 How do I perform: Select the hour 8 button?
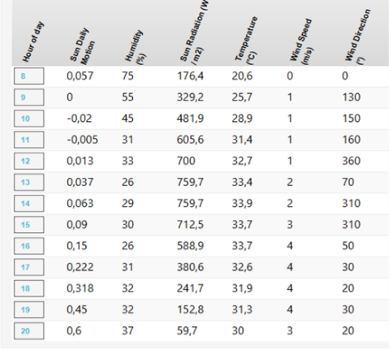coord(29,76)
